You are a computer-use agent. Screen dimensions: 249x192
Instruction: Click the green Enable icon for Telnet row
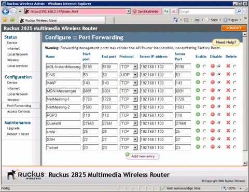pyautogui.click(x=198, y=147)
